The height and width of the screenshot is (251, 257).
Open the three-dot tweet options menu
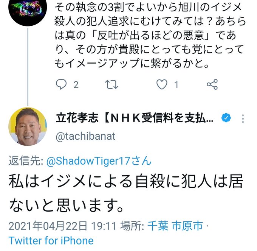[243, 118]
